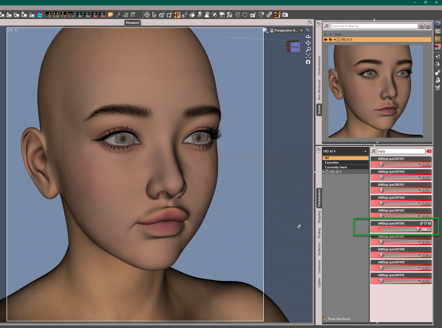Open the Environment side tab
442x328 pixels.
point(319,65)
